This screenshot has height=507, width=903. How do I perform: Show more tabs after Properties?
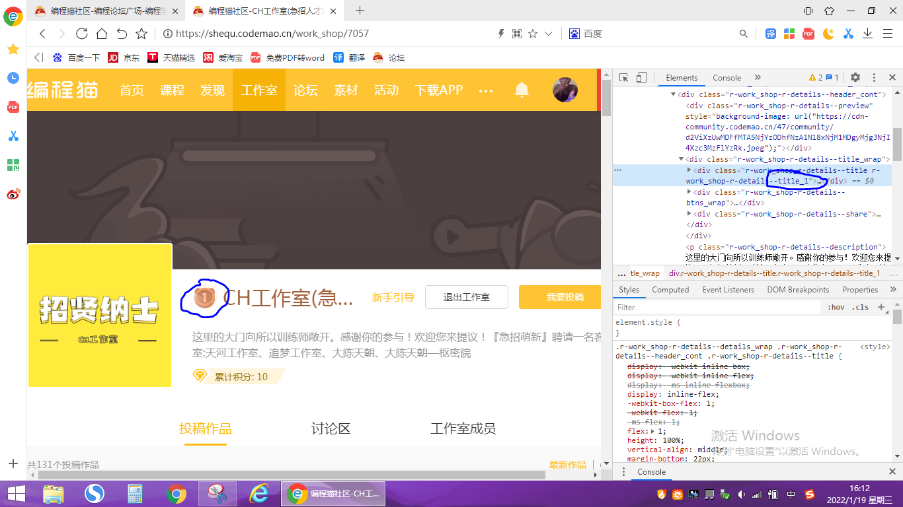coord(893,290)
